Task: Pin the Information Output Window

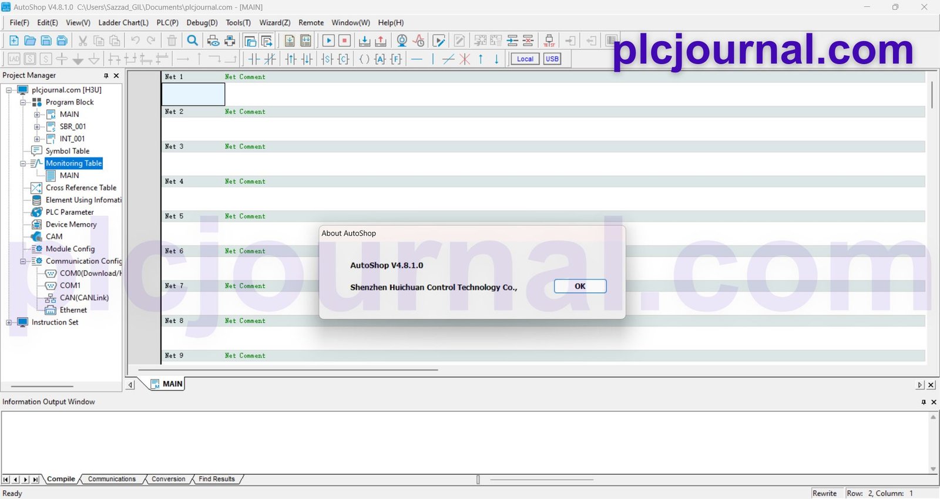Action: point(924,402)
